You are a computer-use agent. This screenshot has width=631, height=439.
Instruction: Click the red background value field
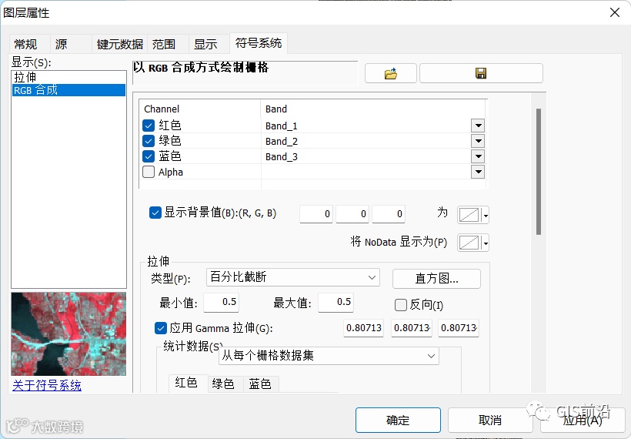click(316, 214)
